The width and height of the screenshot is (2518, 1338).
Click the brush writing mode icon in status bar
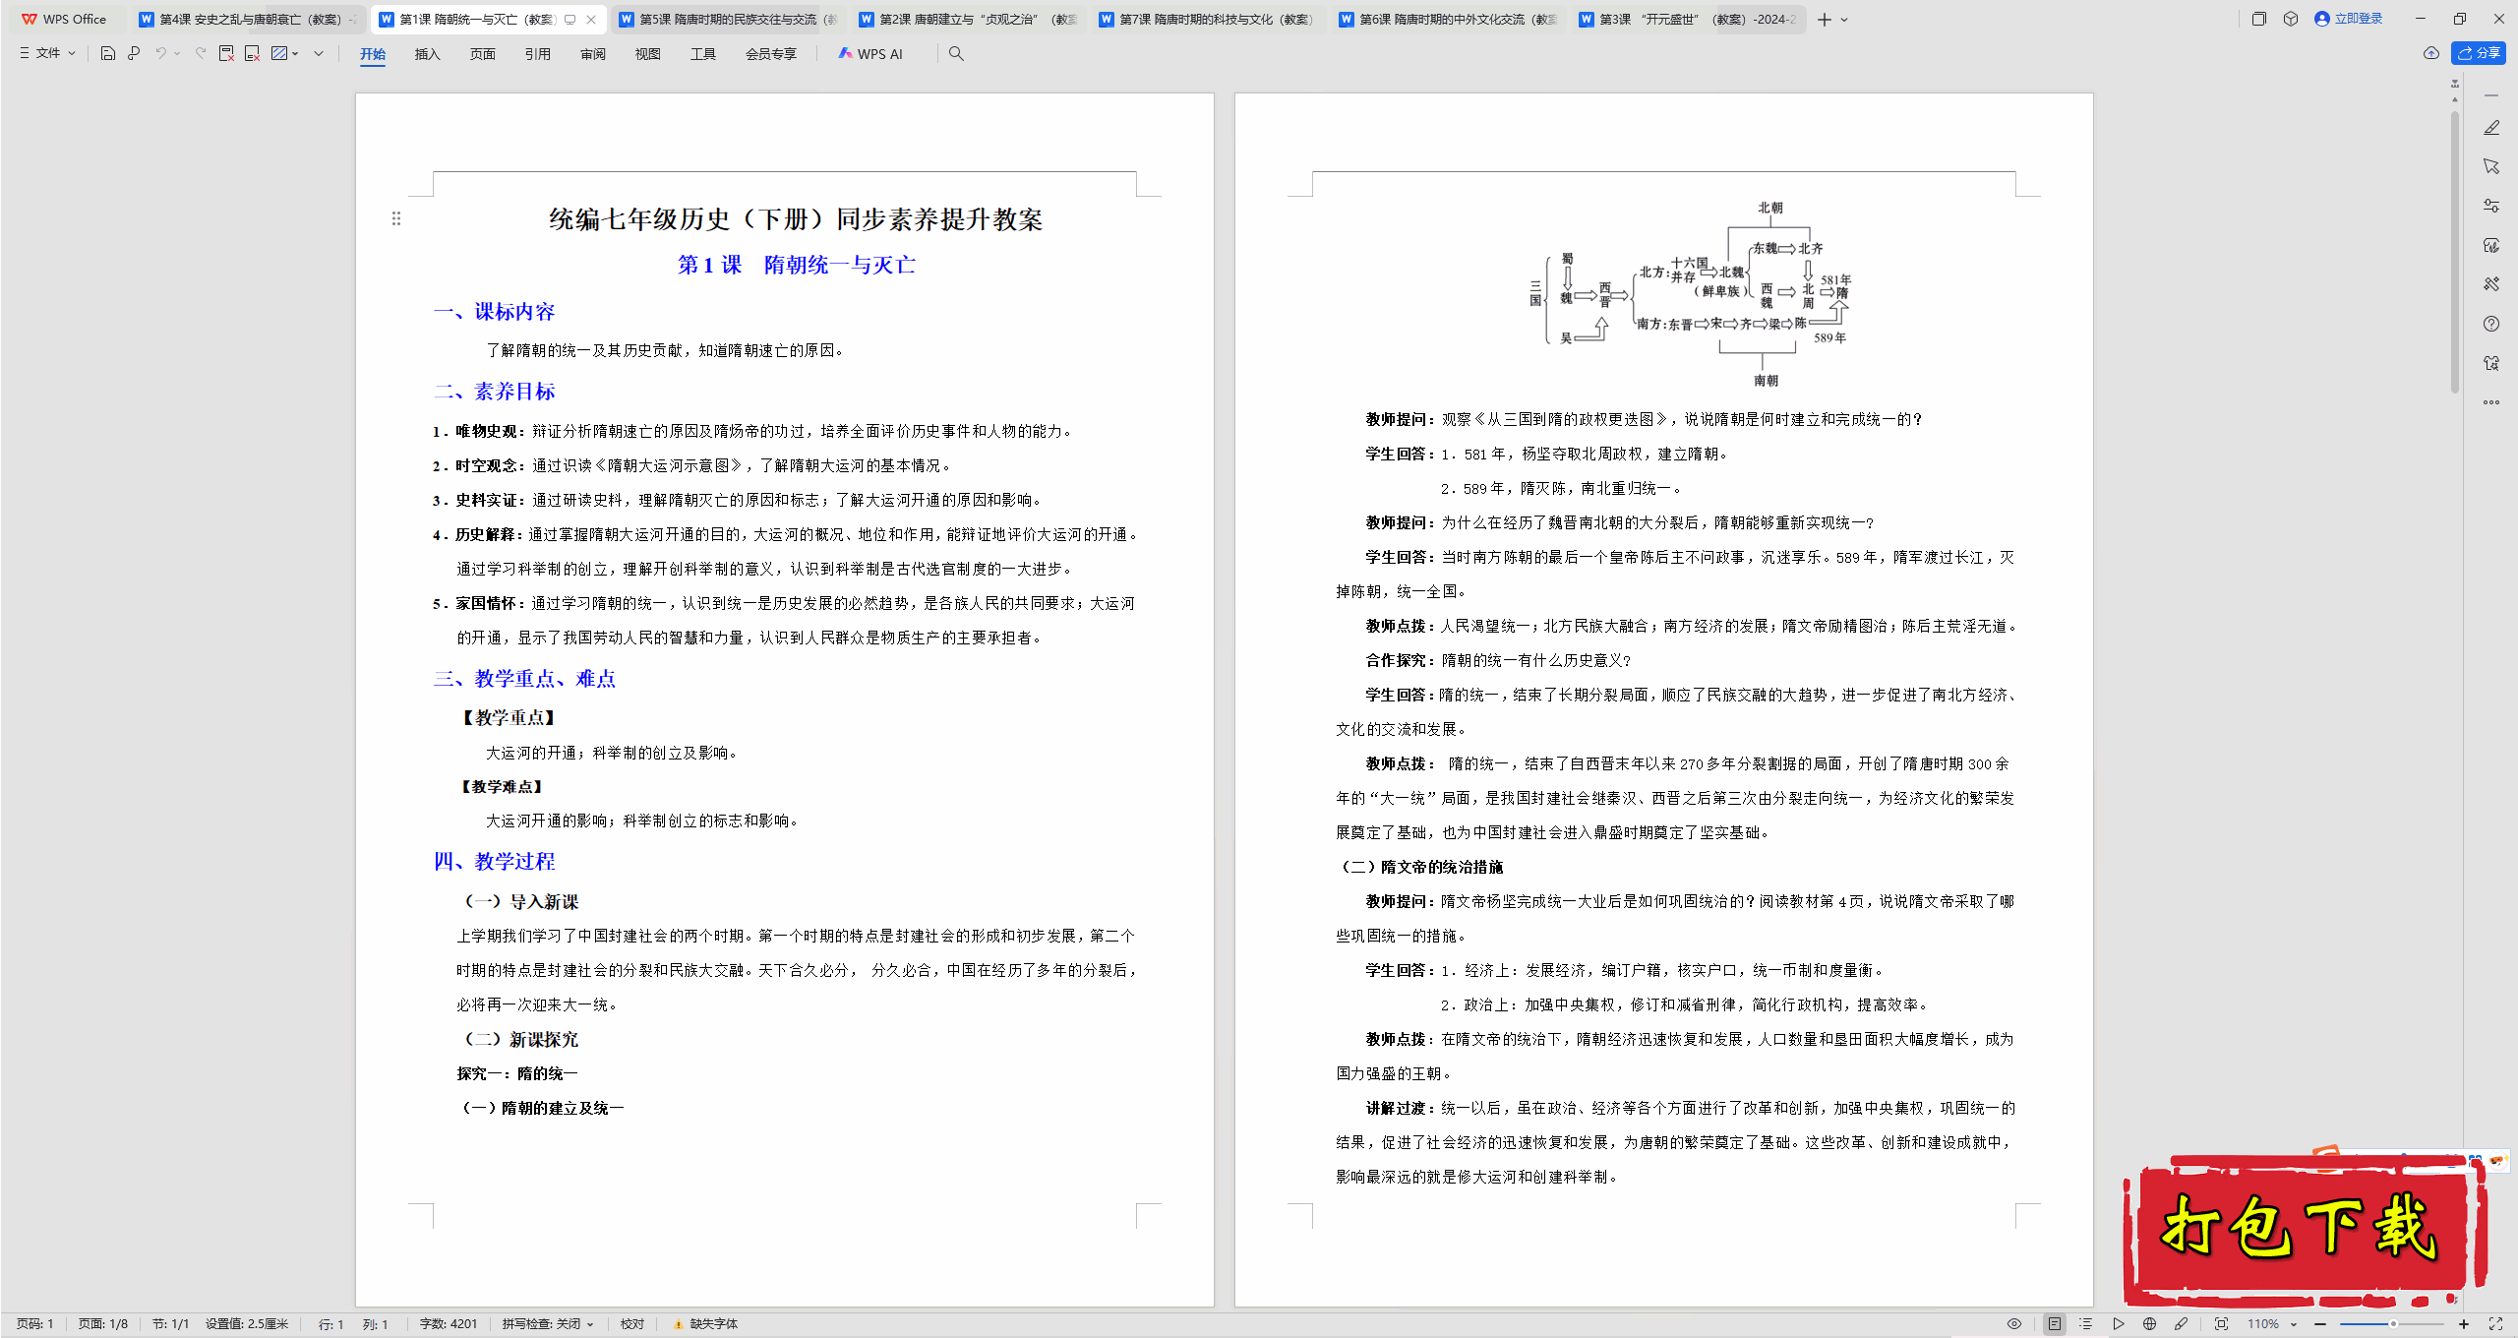point(2182,1324)
